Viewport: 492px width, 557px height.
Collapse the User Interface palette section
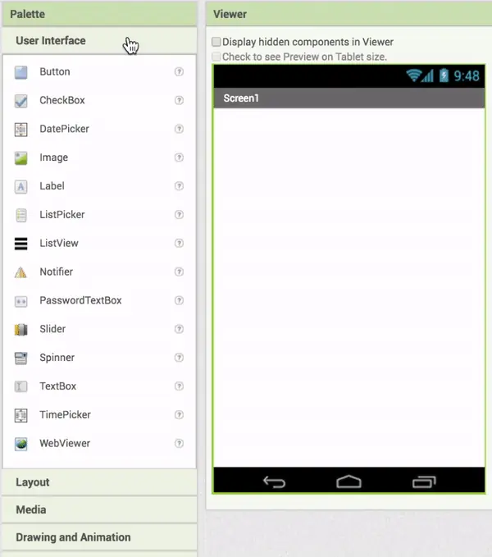click(x=99, y=41)
